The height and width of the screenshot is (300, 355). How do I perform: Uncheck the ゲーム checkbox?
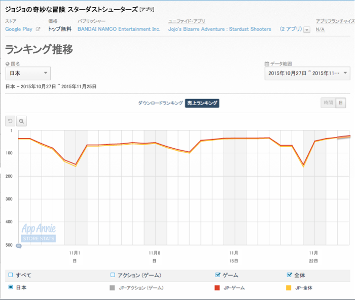point(218,275)
